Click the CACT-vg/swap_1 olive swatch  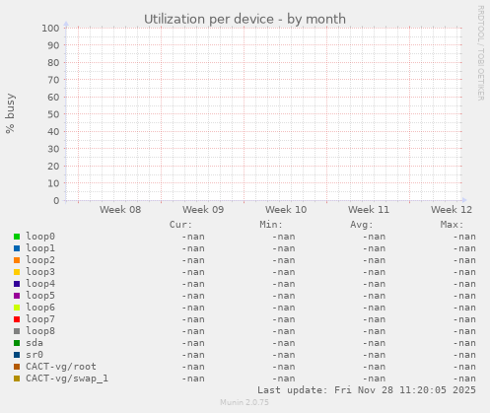17,379
